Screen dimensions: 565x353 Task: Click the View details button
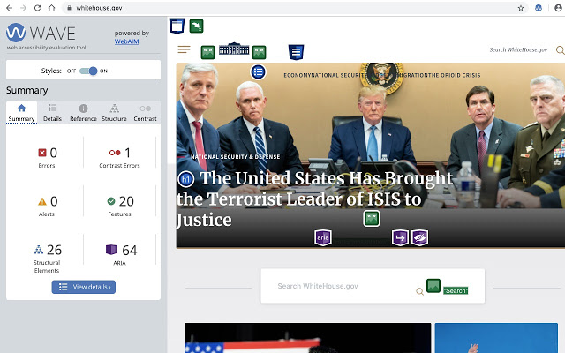coord(83,287)
